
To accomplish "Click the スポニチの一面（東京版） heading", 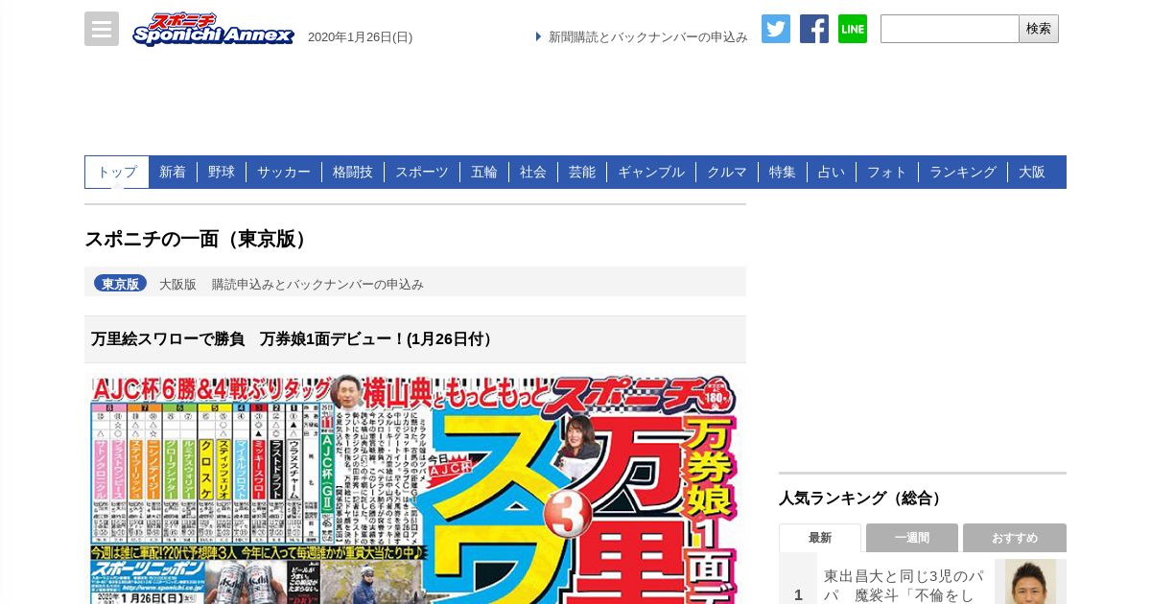I will [199, 240].
